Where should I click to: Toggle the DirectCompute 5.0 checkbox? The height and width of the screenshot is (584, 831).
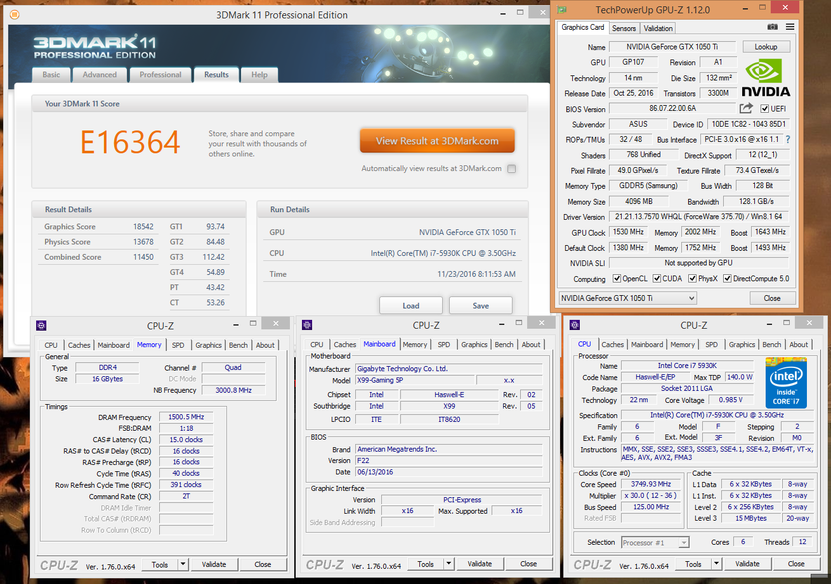click(728, 279)
